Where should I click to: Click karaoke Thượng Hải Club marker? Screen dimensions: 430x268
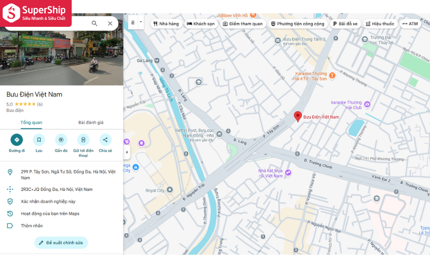pos(367,104)
